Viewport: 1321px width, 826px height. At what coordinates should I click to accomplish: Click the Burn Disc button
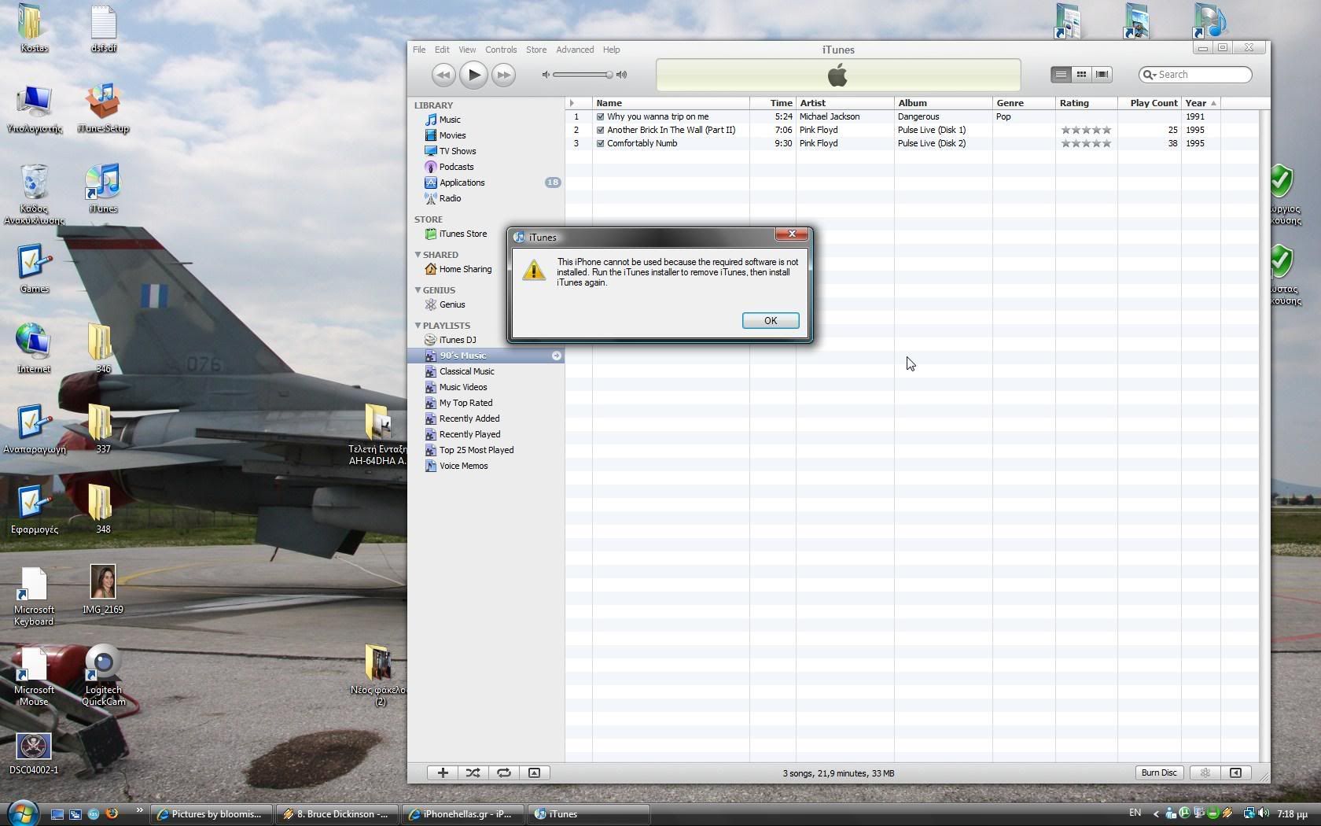1159,773
